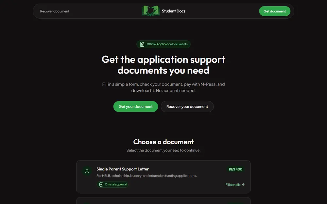327x204 pixels.
Task: Click the Get document button in header
Action: point(275,11)
